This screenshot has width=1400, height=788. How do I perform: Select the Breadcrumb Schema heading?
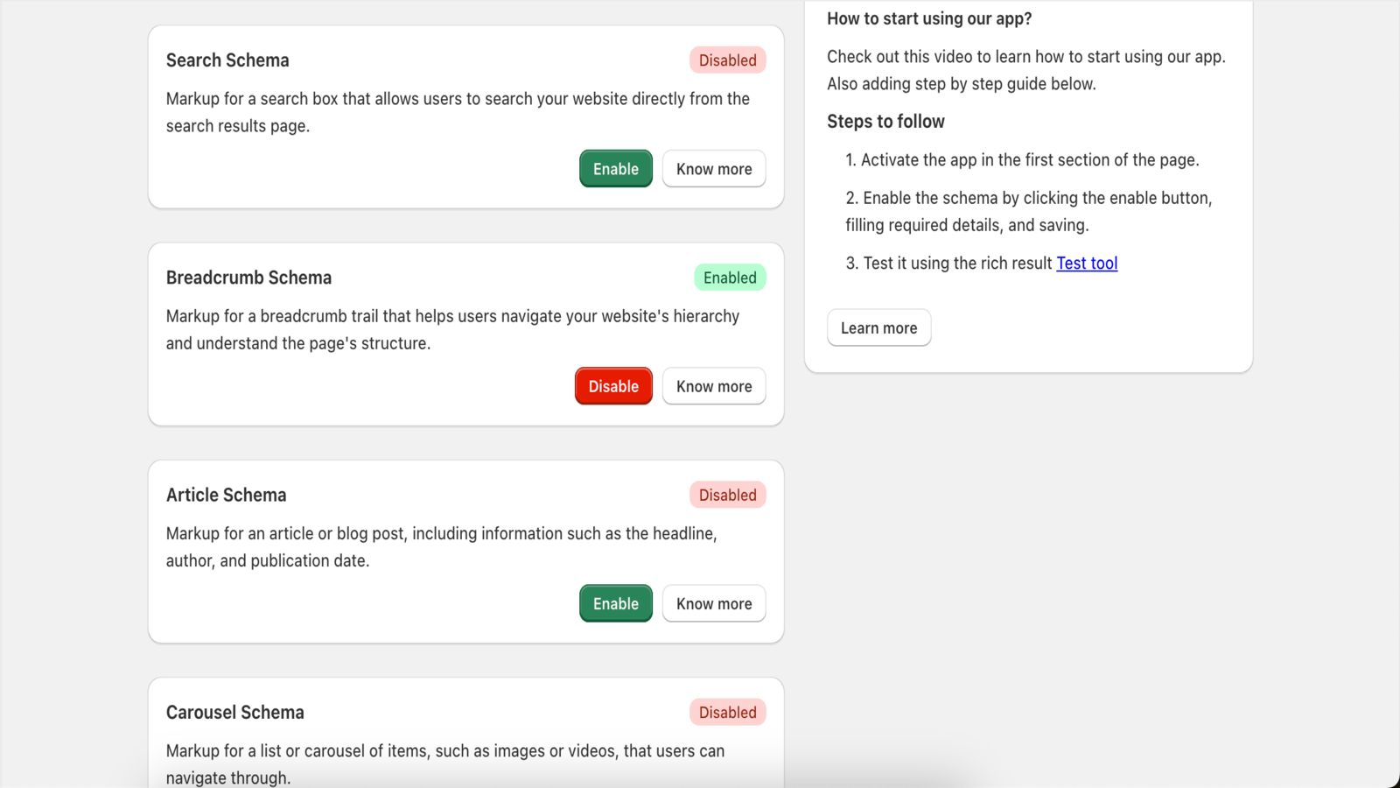click(248, 278)
